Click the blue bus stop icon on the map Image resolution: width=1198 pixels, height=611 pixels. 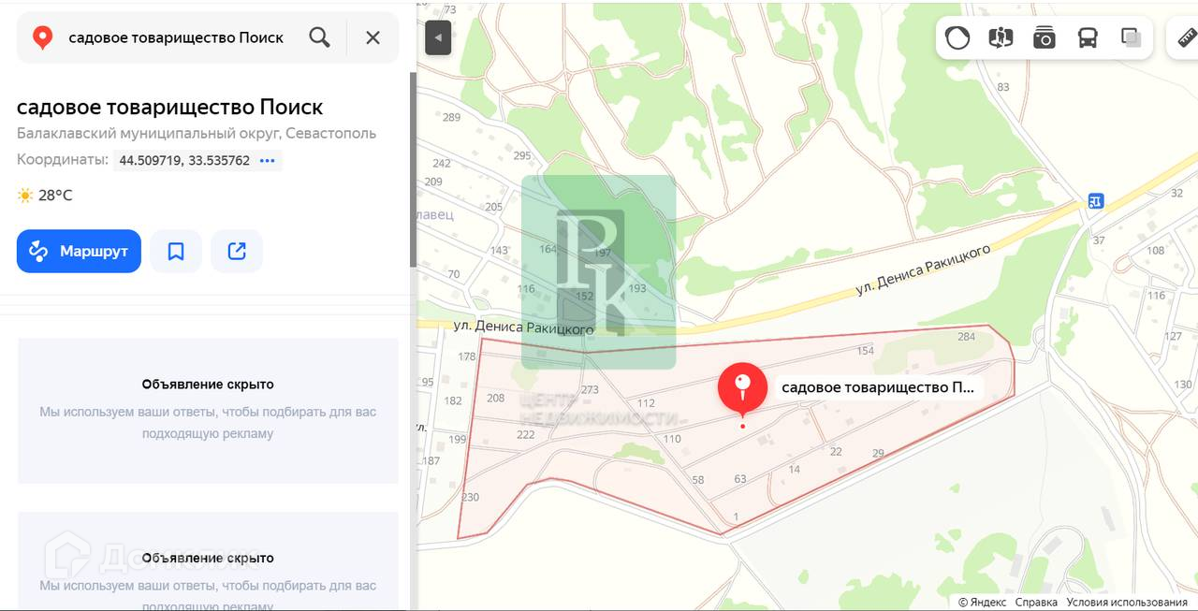[x=1095, y=200]
